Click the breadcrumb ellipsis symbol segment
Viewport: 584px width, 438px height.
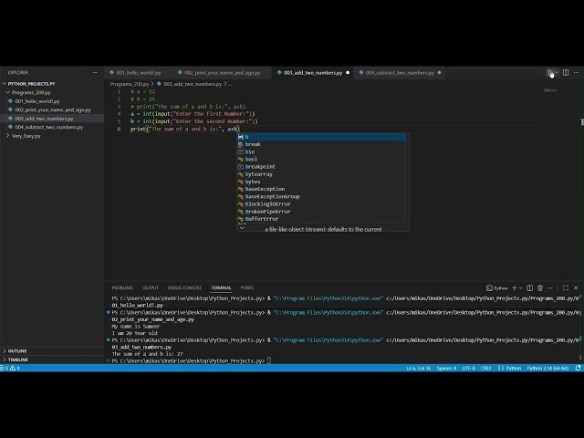[230, 84]
